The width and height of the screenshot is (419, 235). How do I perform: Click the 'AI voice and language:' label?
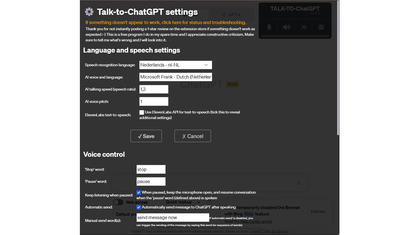(104, 77)
